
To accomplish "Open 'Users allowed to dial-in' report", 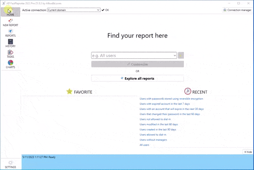I will 153,135.
